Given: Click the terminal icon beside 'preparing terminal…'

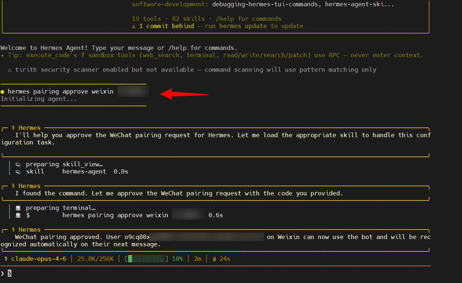Looking at the screenshot, I should [x=18, y=208].
